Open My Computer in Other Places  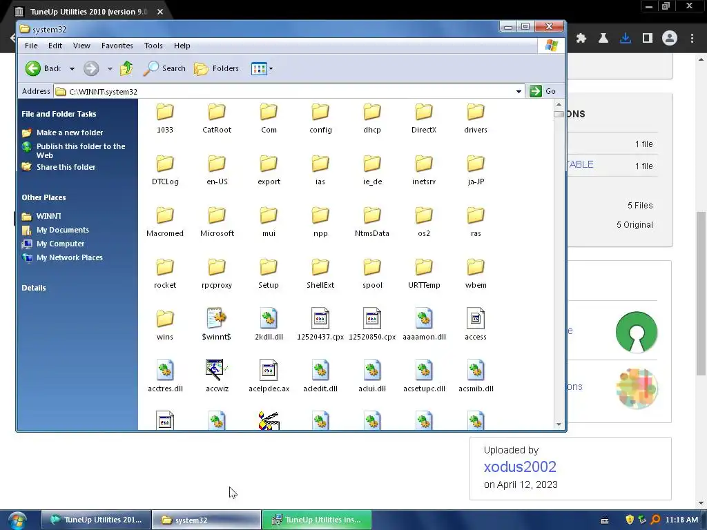click(61, 244)
